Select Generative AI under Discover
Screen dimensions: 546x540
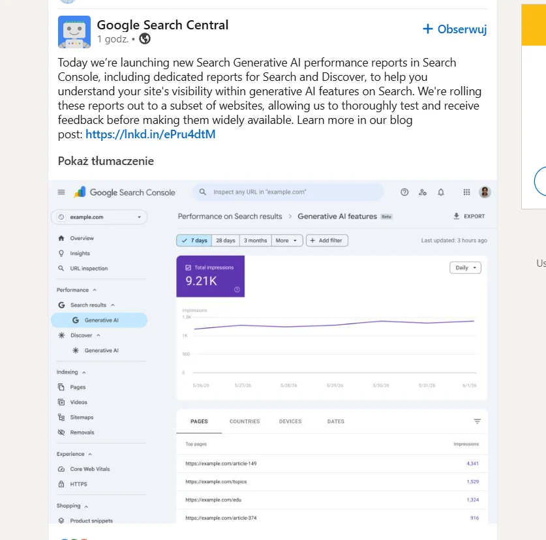[101, 350]
